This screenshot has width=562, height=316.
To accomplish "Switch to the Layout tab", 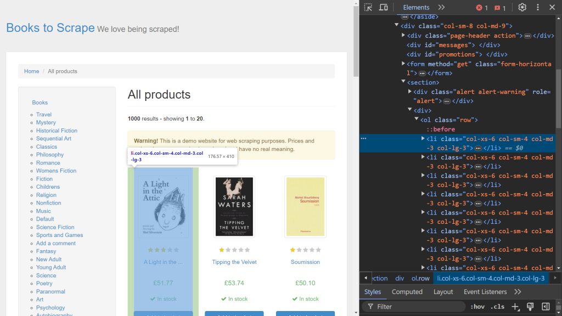I will pos(443,291).
